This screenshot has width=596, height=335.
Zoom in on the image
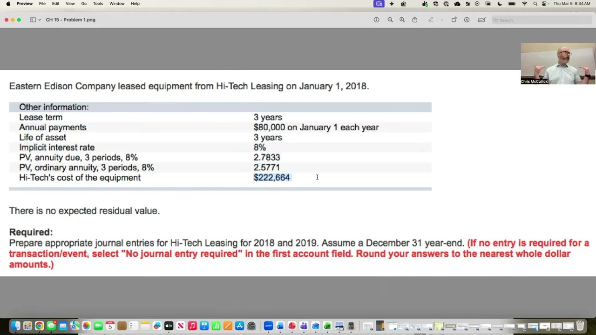[402, 20]
